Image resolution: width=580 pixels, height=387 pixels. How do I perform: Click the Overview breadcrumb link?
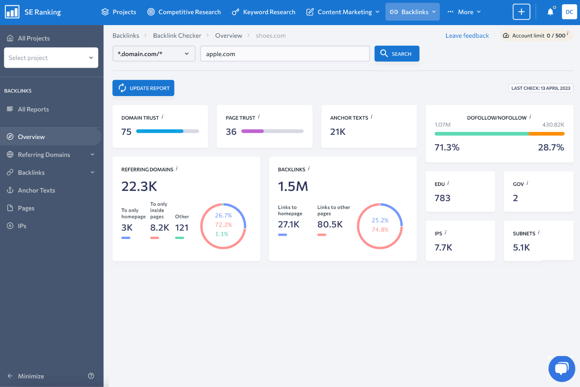(x=228, y=35)
